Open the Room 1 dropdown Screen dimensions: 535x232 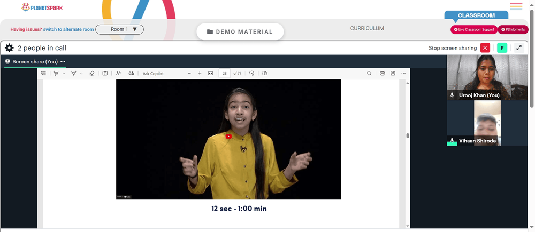[x=119, y=29]
